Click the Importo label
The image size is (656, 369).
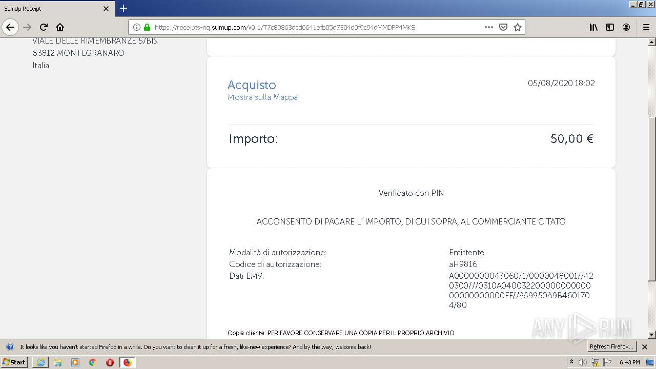click(253, 139)
